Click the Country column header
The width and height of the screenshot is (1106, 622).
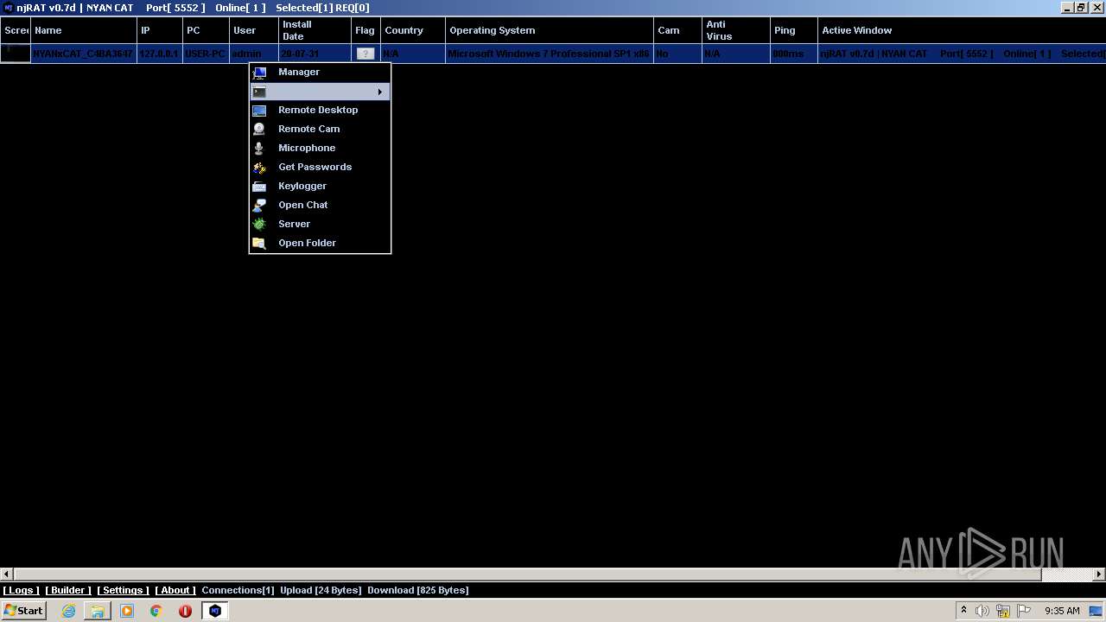click(x=413, y=30)
